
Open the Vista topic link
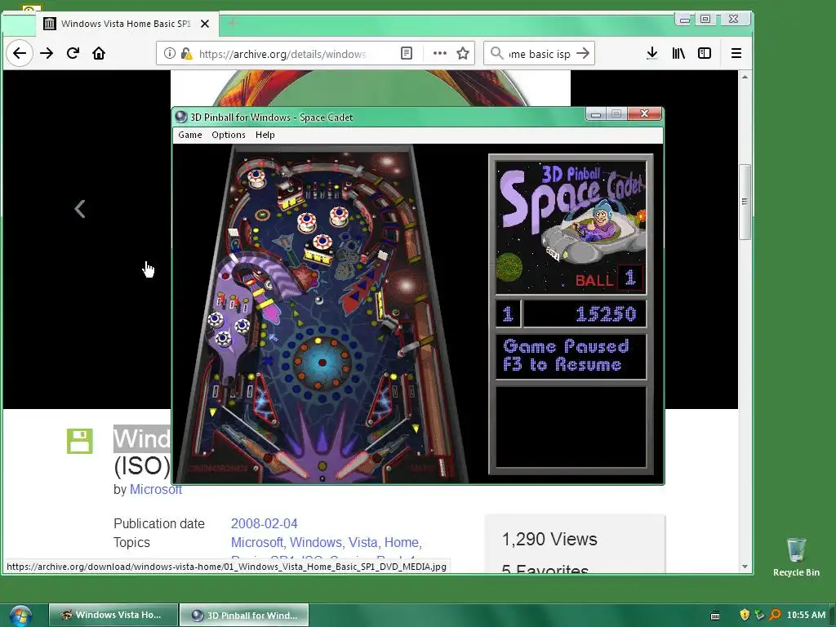pyautogui.click(x=364, y=542)
